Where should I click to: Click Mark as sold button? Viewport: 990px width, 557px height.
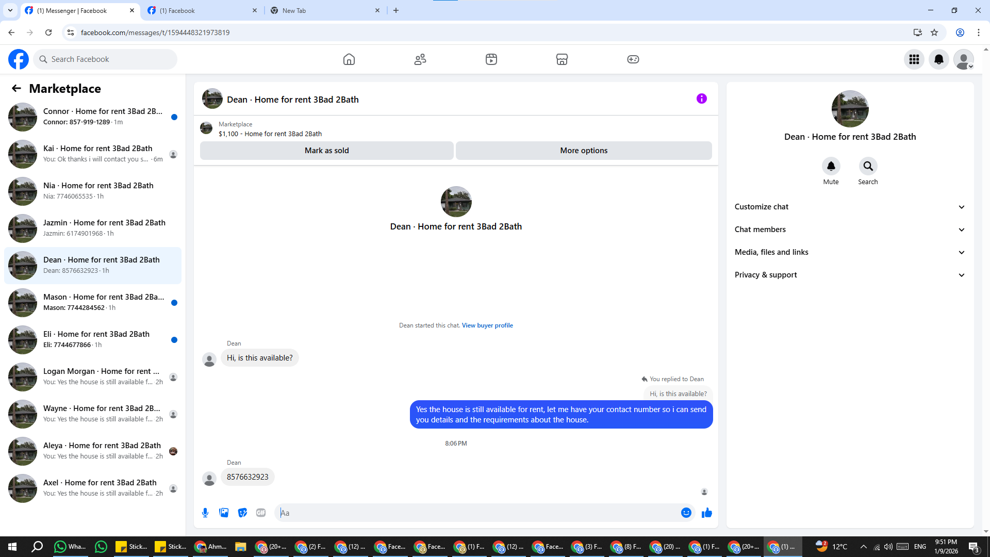point(326,151)
